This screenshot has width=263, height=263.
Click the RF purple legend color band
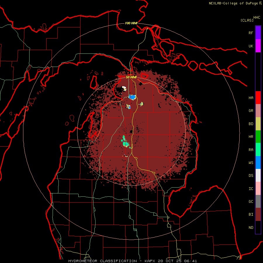258,33
